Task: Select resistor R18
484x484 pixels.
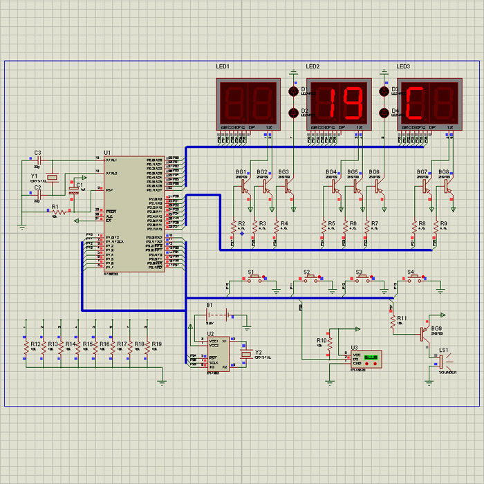Action: click(130, 348)
